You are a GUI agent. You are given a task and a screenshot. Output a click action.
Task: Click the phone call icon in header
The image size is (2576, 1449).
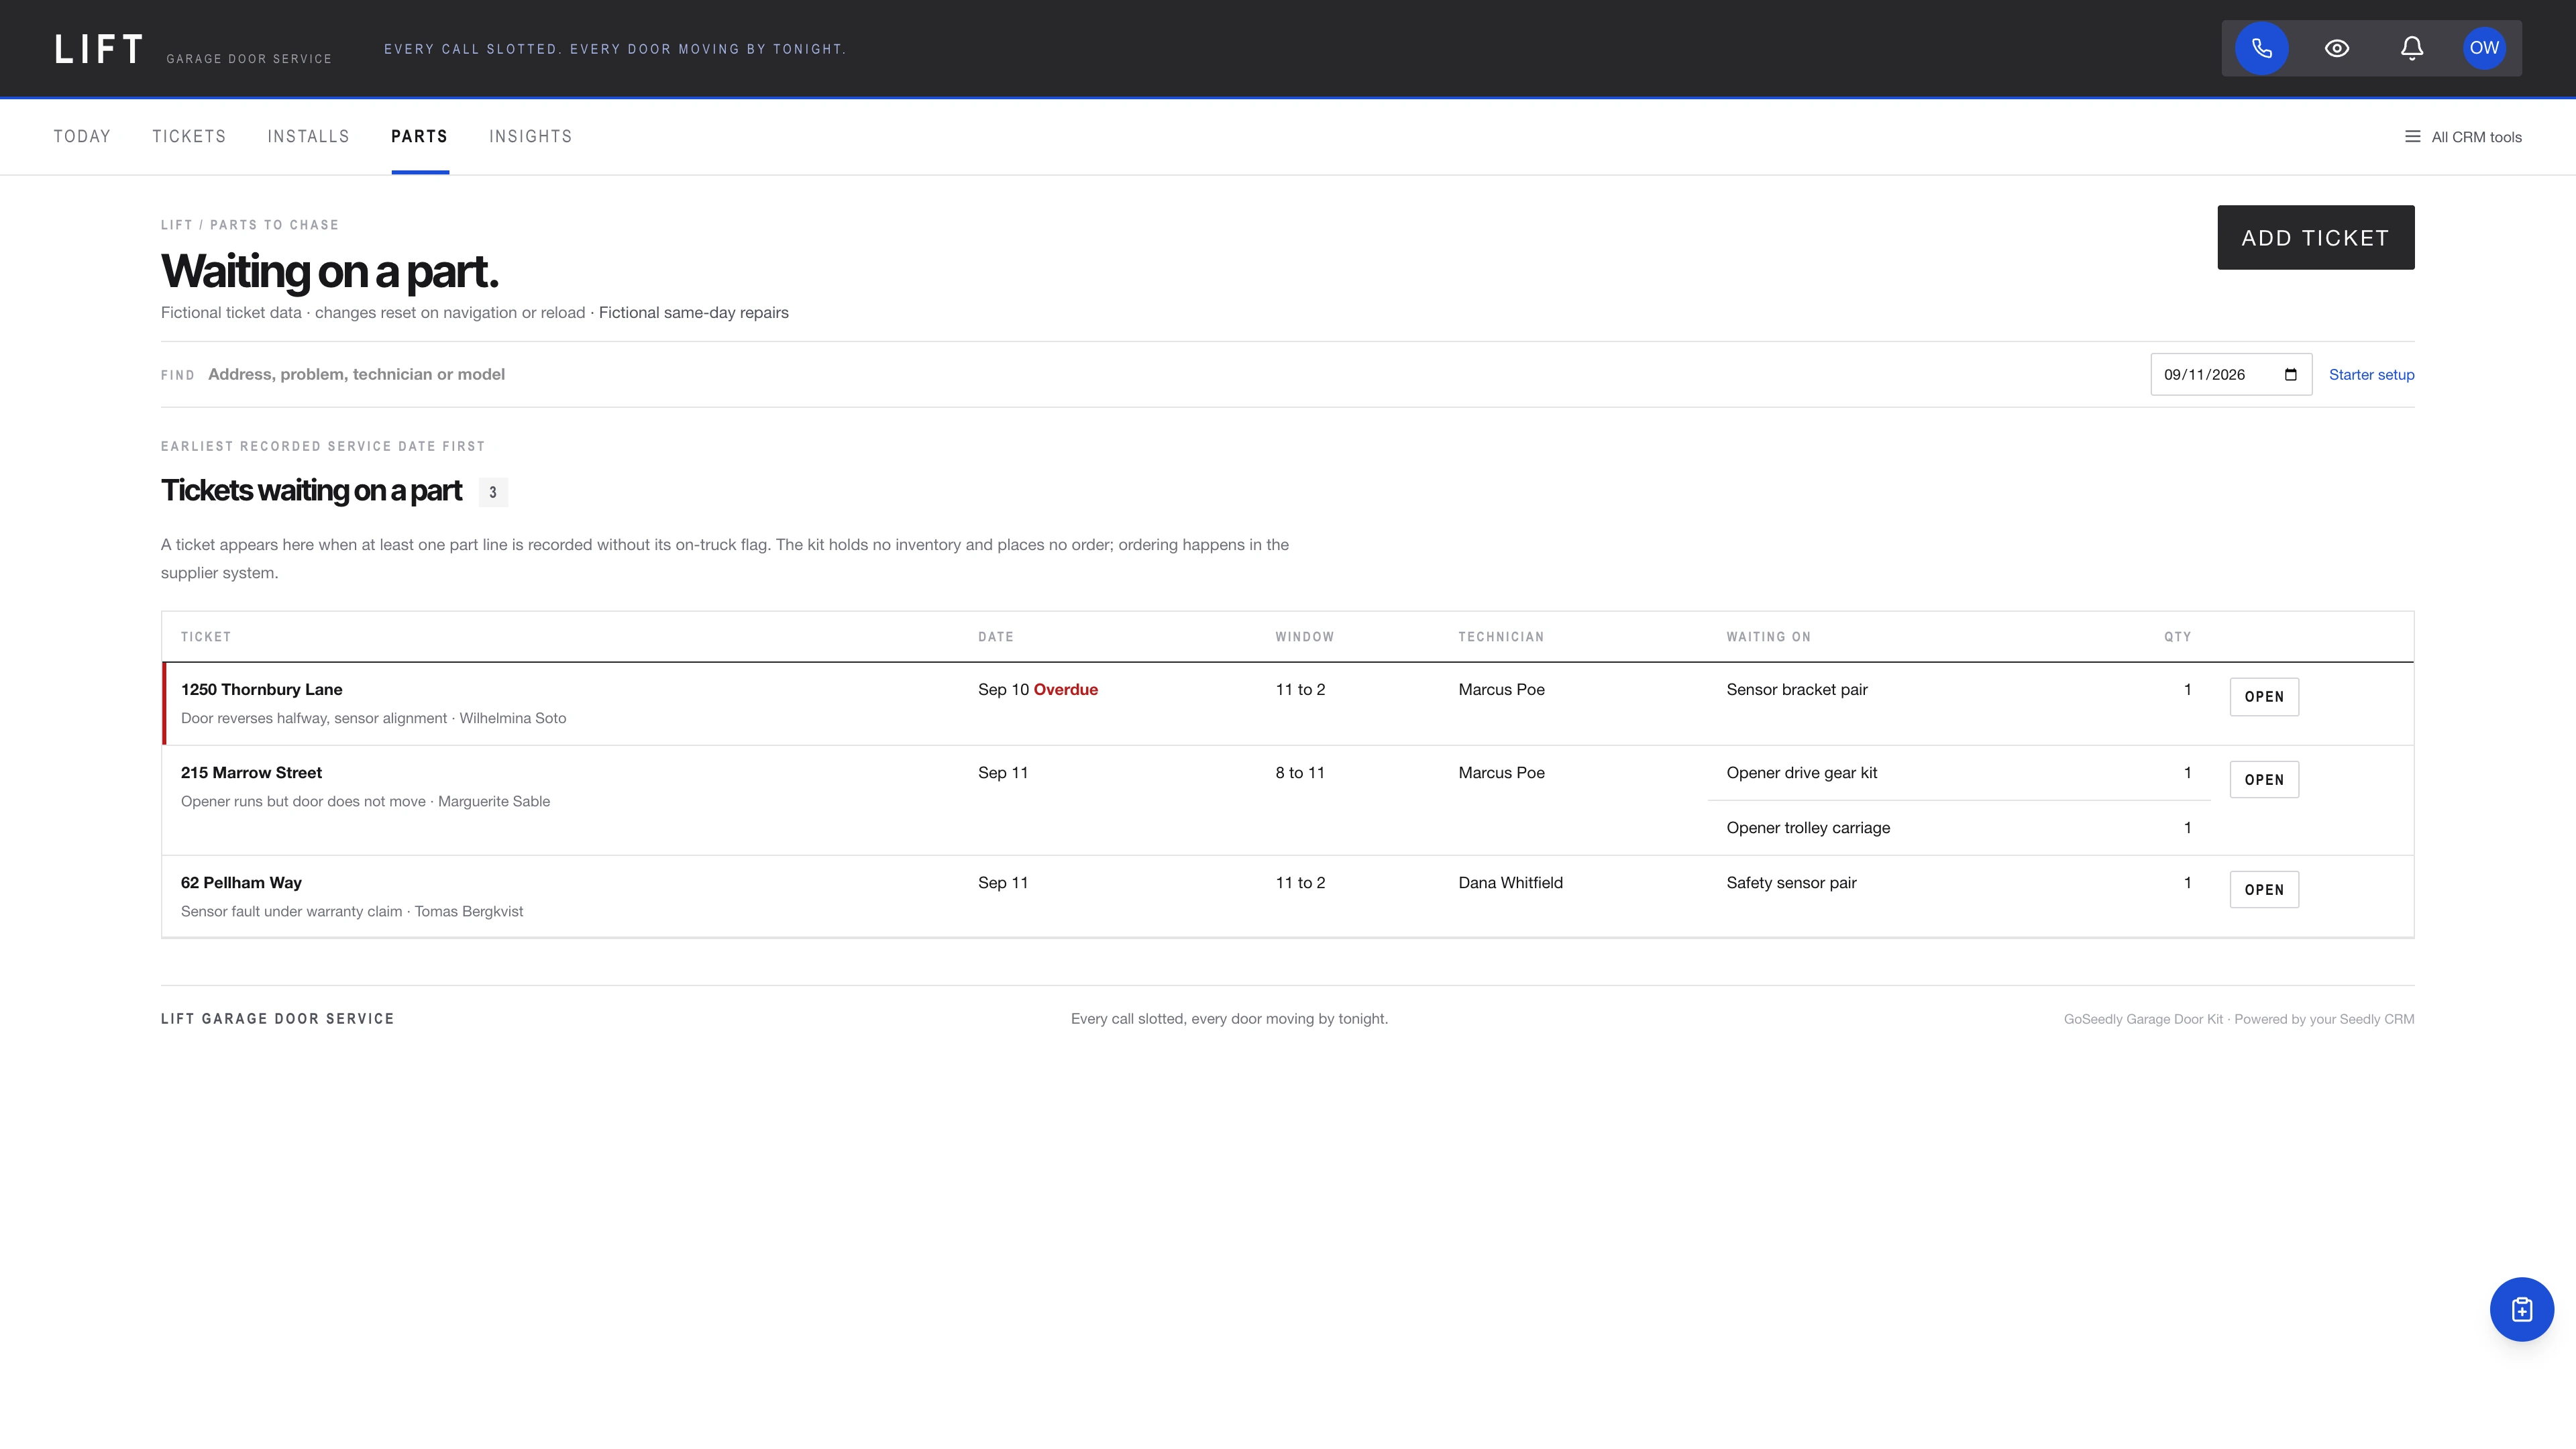pyautogui.click(x=2261, y=48)
